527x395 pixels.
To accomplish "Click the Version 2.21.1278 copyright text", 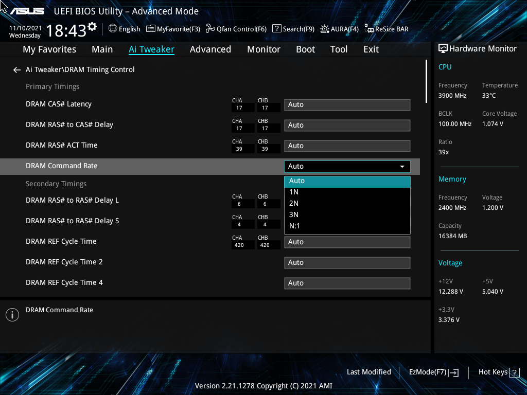I will (263, 386).
